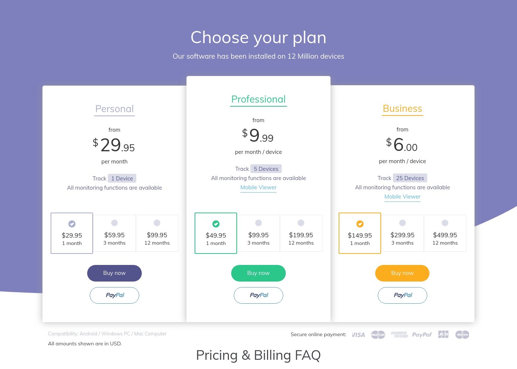Select Personal 3 months $59.95 option

(x=114, y=233)
